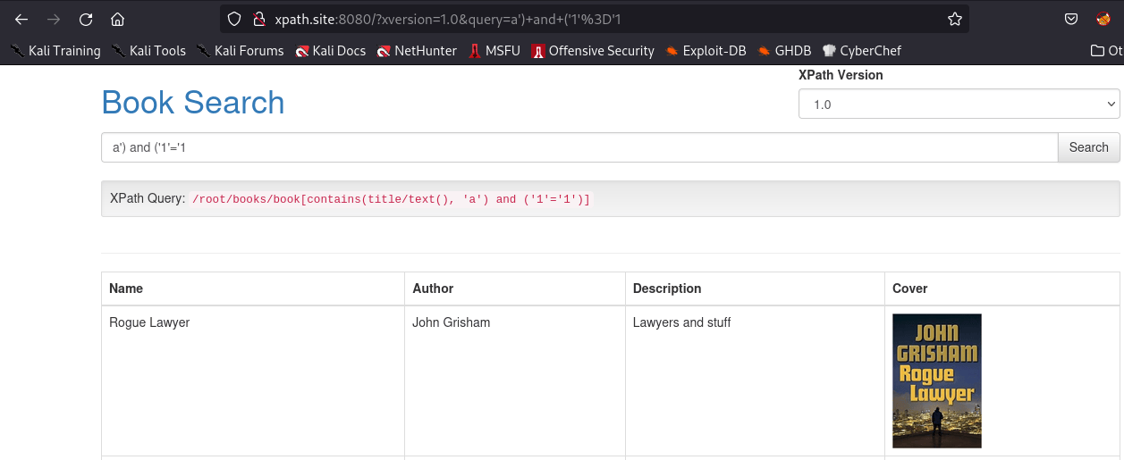The width and height of the screenshot is (1124, 460).
Task: Select the XPath query code text
Action: [392, 199]
